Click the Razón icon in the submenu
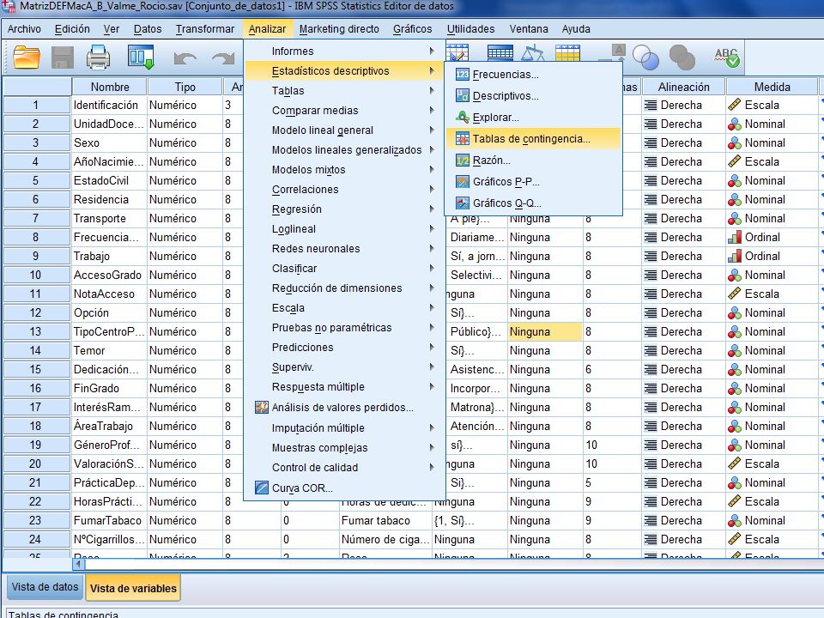 pos(462,161)
